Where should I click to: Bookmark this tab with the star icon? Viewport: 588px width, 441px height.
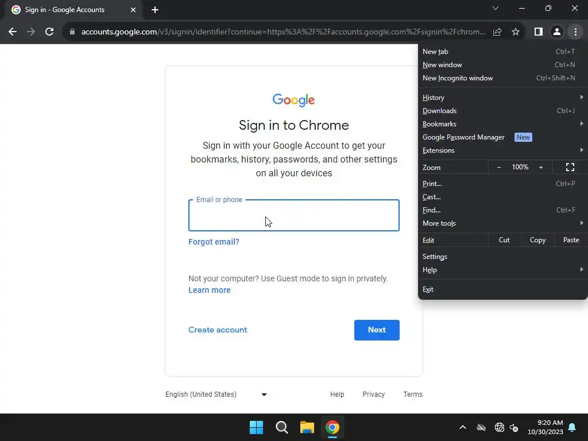pyautogui.click(x=516, y=32)
